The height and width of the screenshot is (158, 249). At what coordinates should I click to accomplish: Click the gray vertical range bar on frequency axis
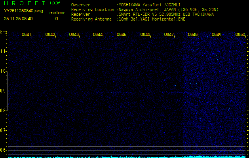[8, 91]
